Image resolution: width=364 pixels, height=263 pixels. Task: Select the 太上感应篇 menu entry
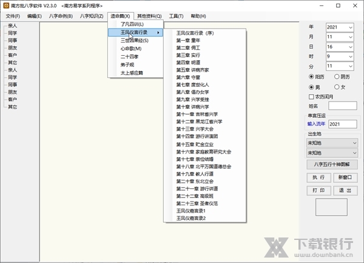(135, 73)
